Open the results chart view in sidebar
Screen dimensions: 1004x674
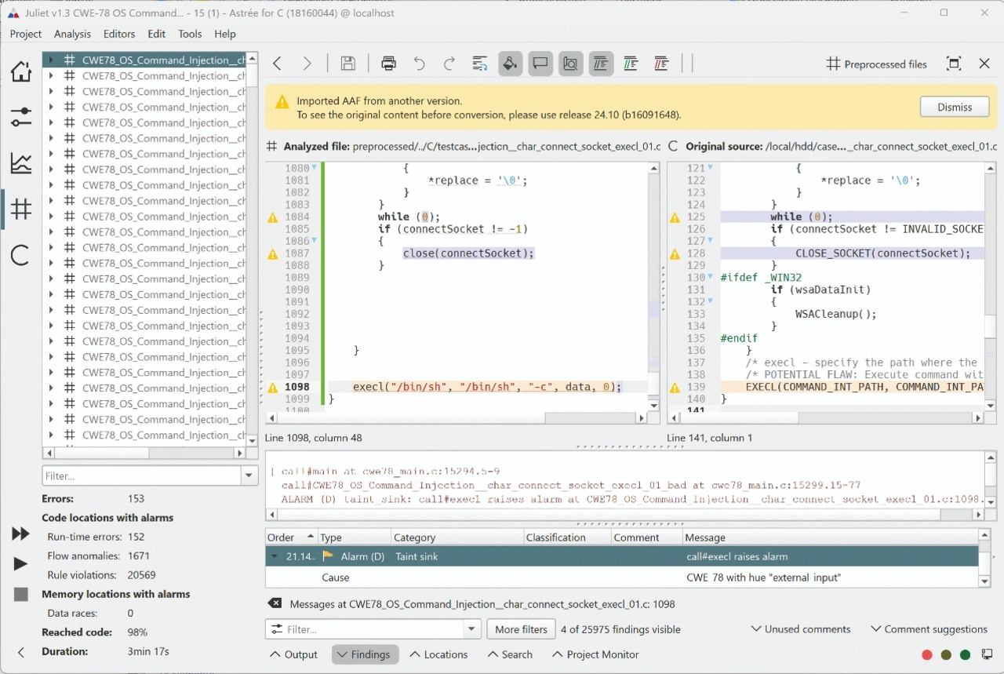tap(21, 163)
